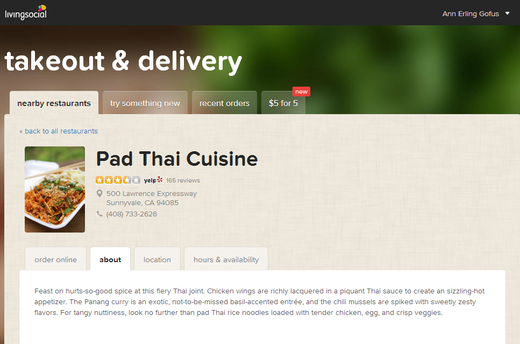Click the Yelp star rating icons
This screenshot has height=344, width=520.
[x=118, y=180]
